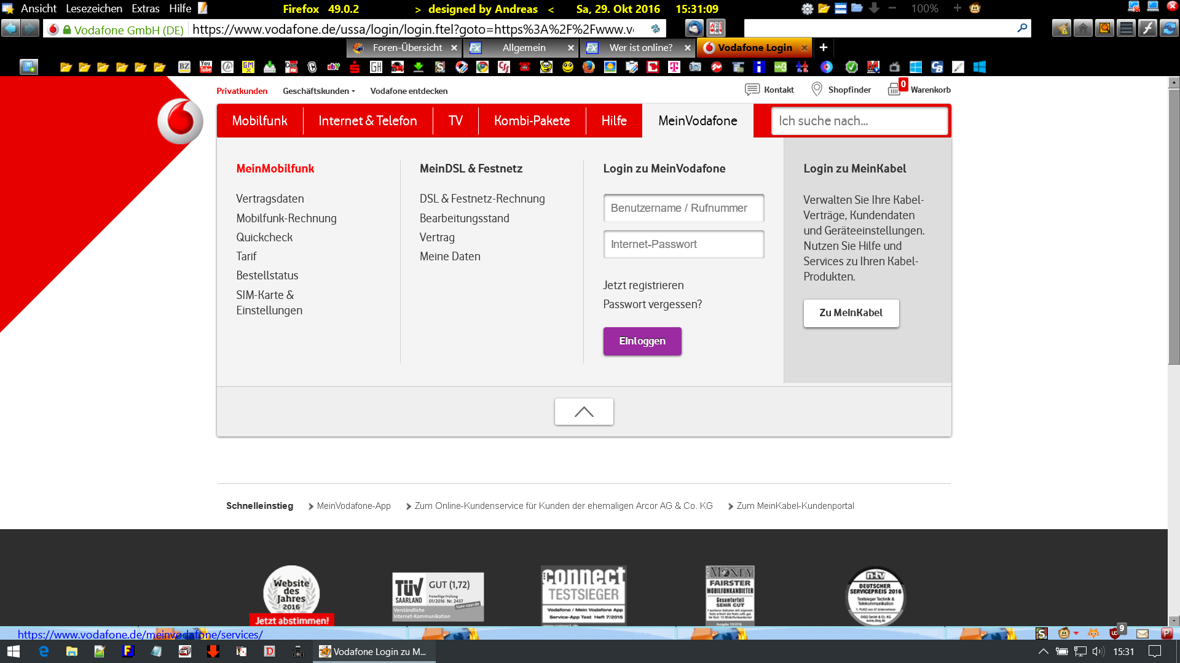Click the Vodafone logo
The height and width of the screenshot is (663, 1180).
pos(180,121)
